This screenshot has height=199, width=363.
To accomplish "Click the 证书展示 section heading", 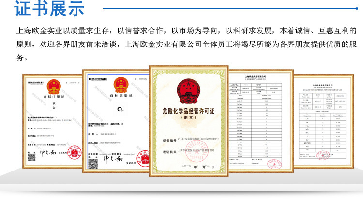I will click(x=49, y=9).
